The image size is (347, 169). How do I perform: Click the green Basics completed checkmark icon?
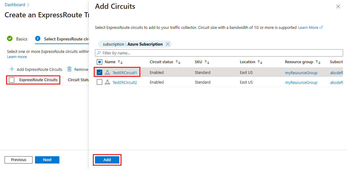click(10, 39)
